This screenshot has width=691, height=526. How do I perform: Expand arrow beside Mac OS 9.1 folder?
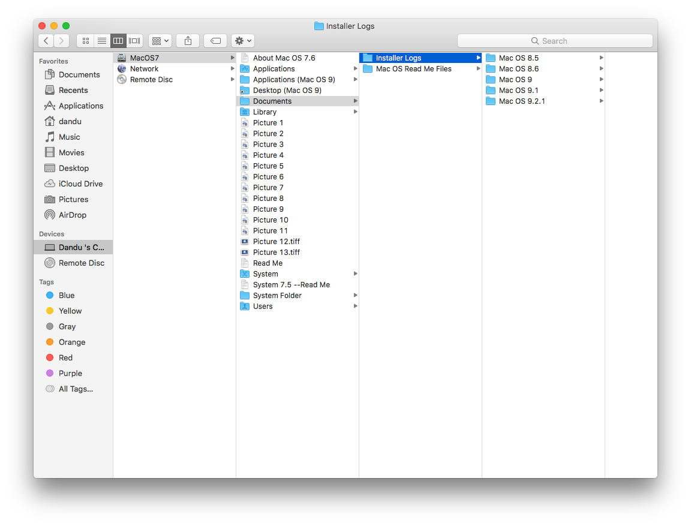601,91
